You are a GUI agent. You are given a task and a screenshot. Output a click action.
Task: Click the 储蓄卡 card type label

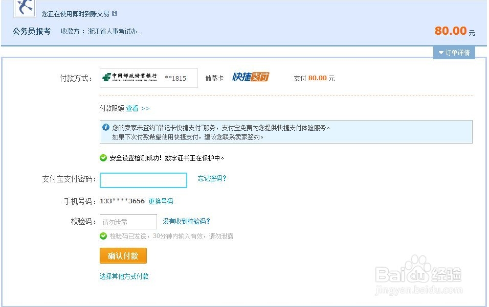coord(214,77)
